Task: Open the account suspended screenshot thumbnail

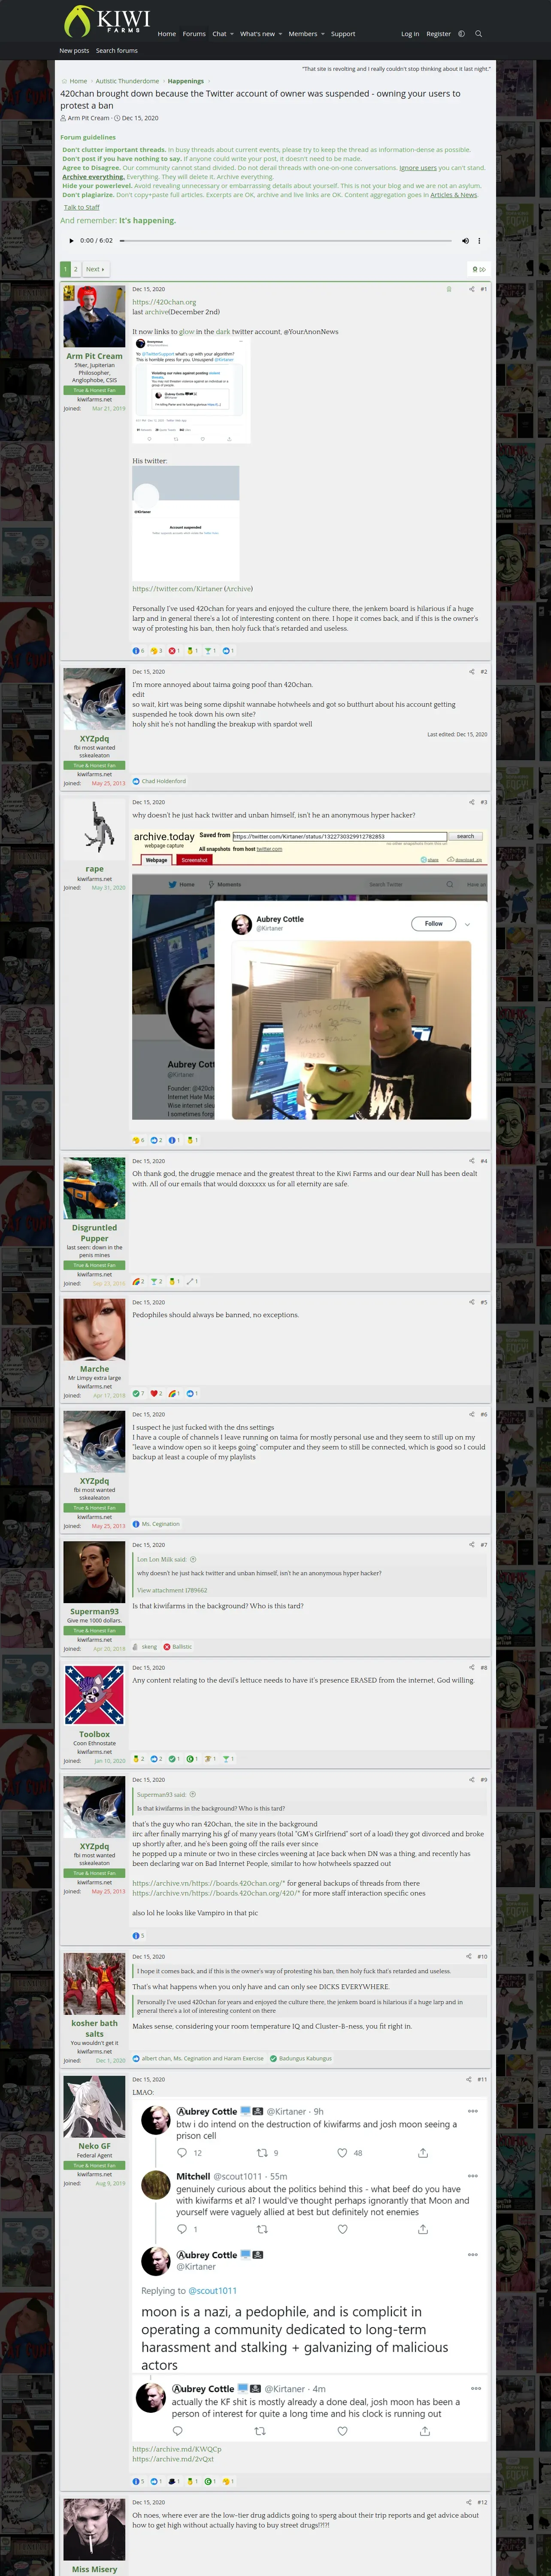Action: (x=186, y=524)
